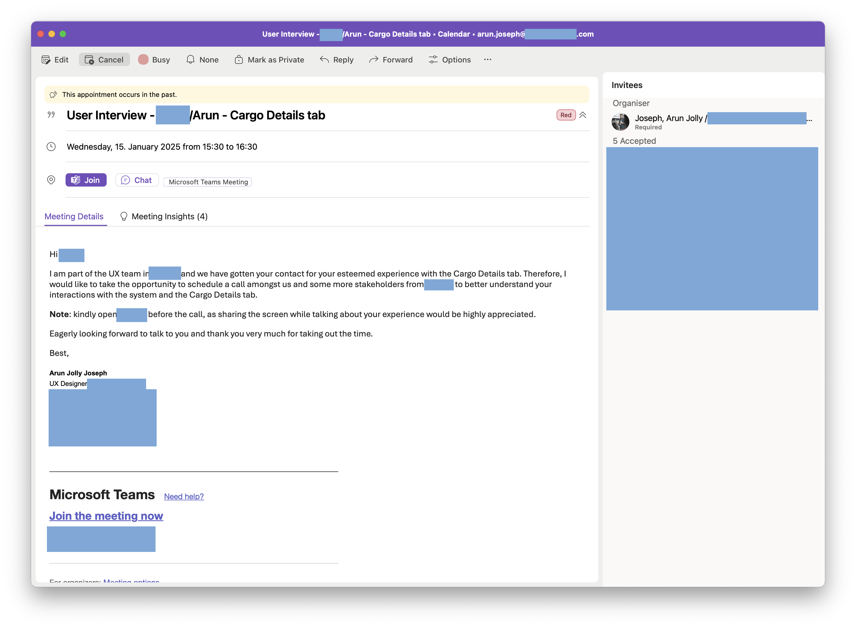Switch to the Meeting Insights (4) tab
The height and width of the screenshot is (628, 856).
coord(164,216)
